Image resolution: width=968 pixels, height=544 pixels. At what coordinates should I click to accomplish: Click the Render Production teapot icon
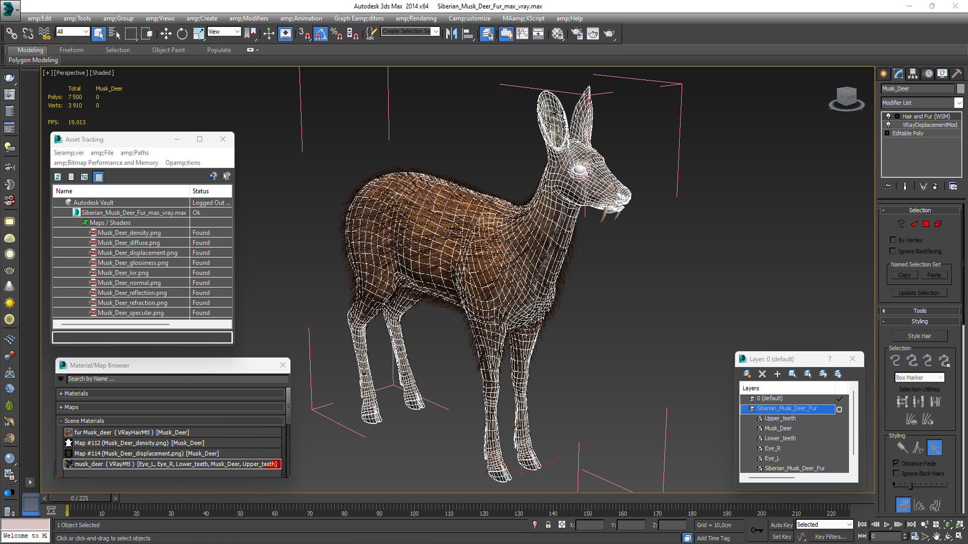click(609, 34)
